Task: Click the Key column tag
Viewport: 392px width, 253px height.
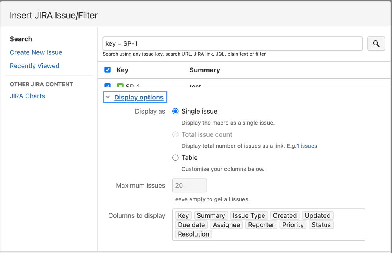Action: pos(183,215)
